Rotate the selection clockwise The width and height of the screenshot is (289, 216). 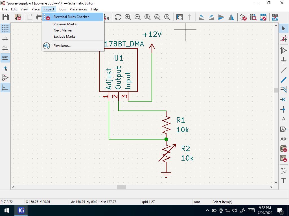pyautogui.click(x=211, y=17)
